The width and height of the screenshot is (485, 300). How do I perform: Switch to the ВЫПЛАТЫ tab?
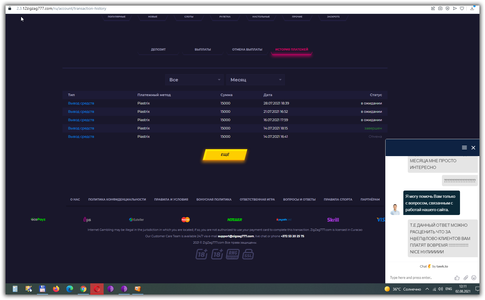203,49
